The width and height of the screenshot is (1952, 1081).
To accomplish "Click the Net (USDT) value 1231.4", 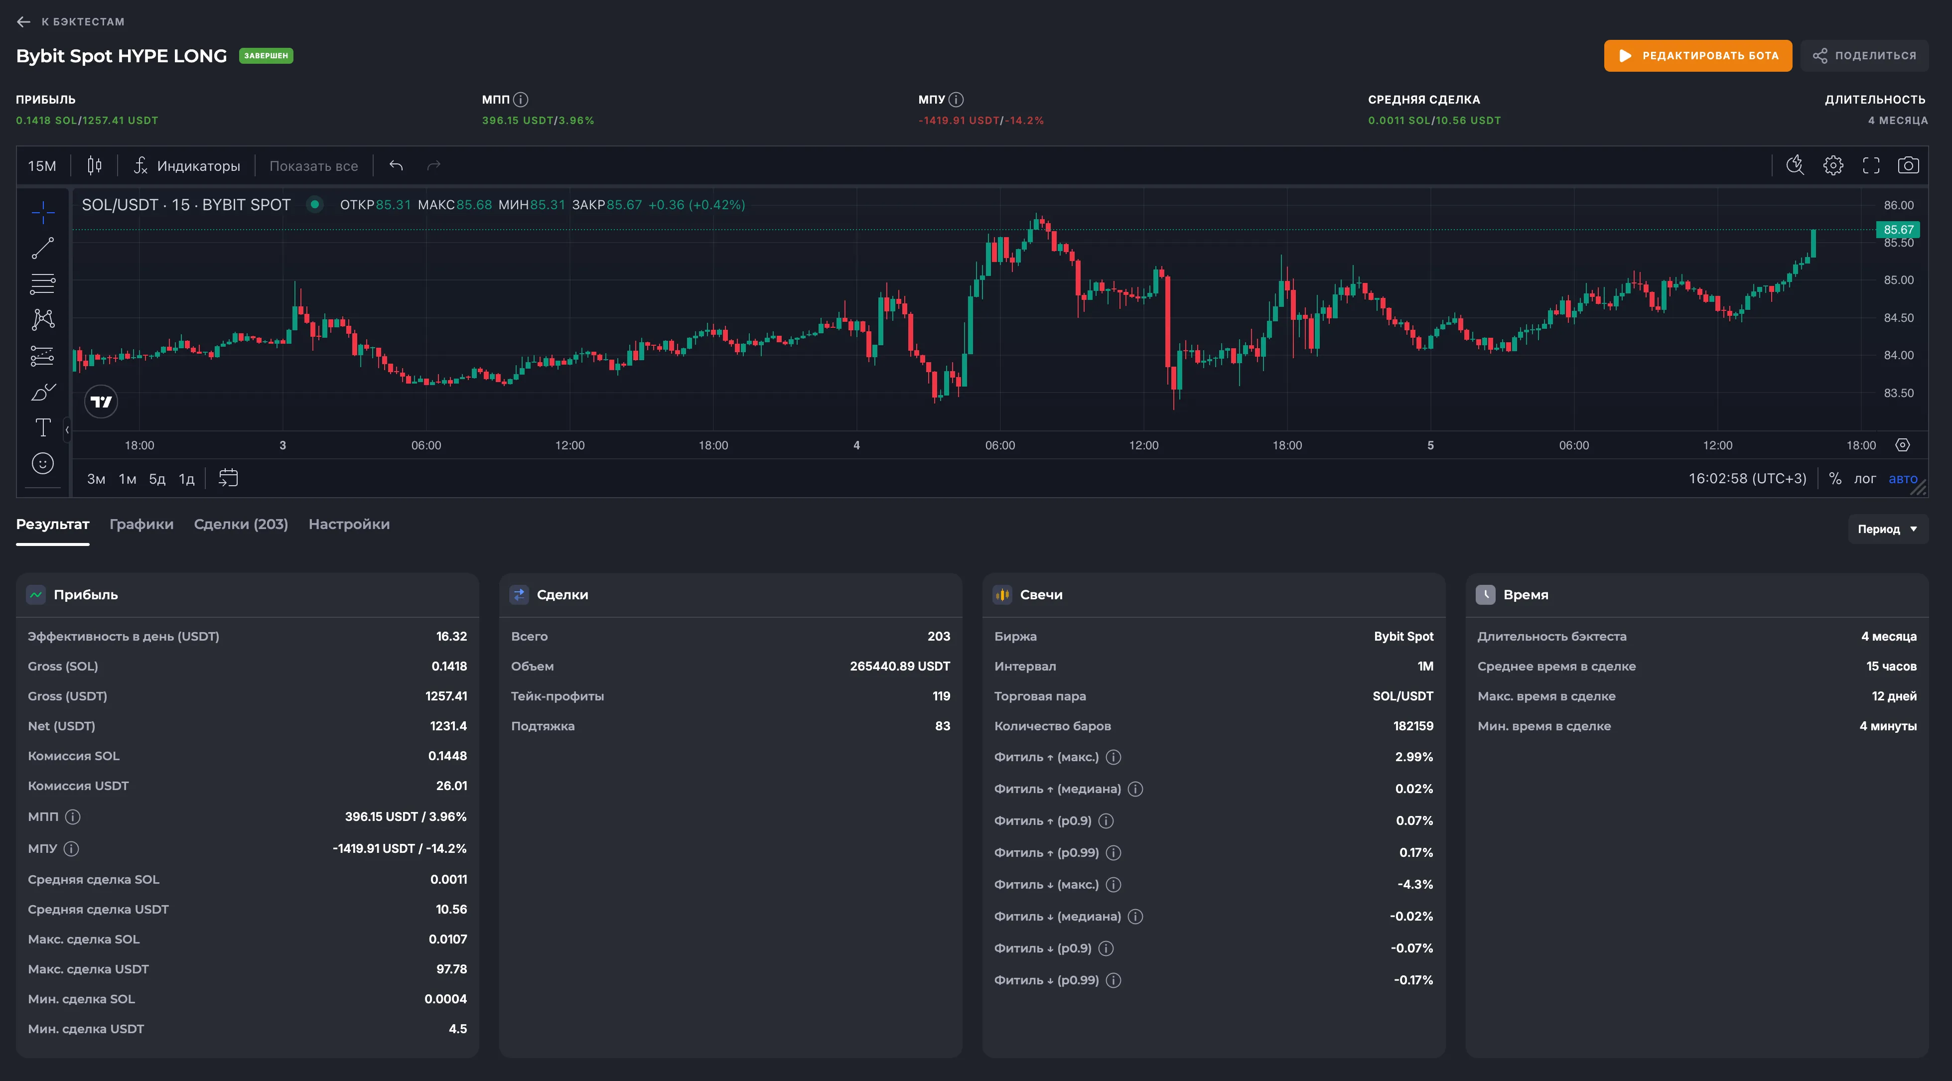I will (448, 726).
